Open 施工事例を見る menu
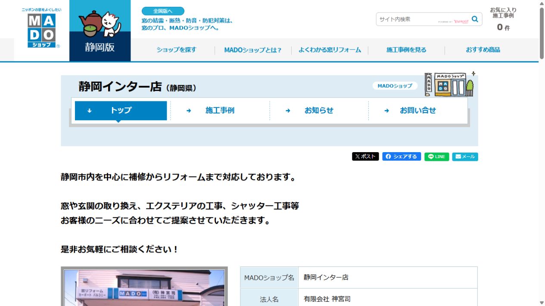The image size is (545, 306). point(406,50)
